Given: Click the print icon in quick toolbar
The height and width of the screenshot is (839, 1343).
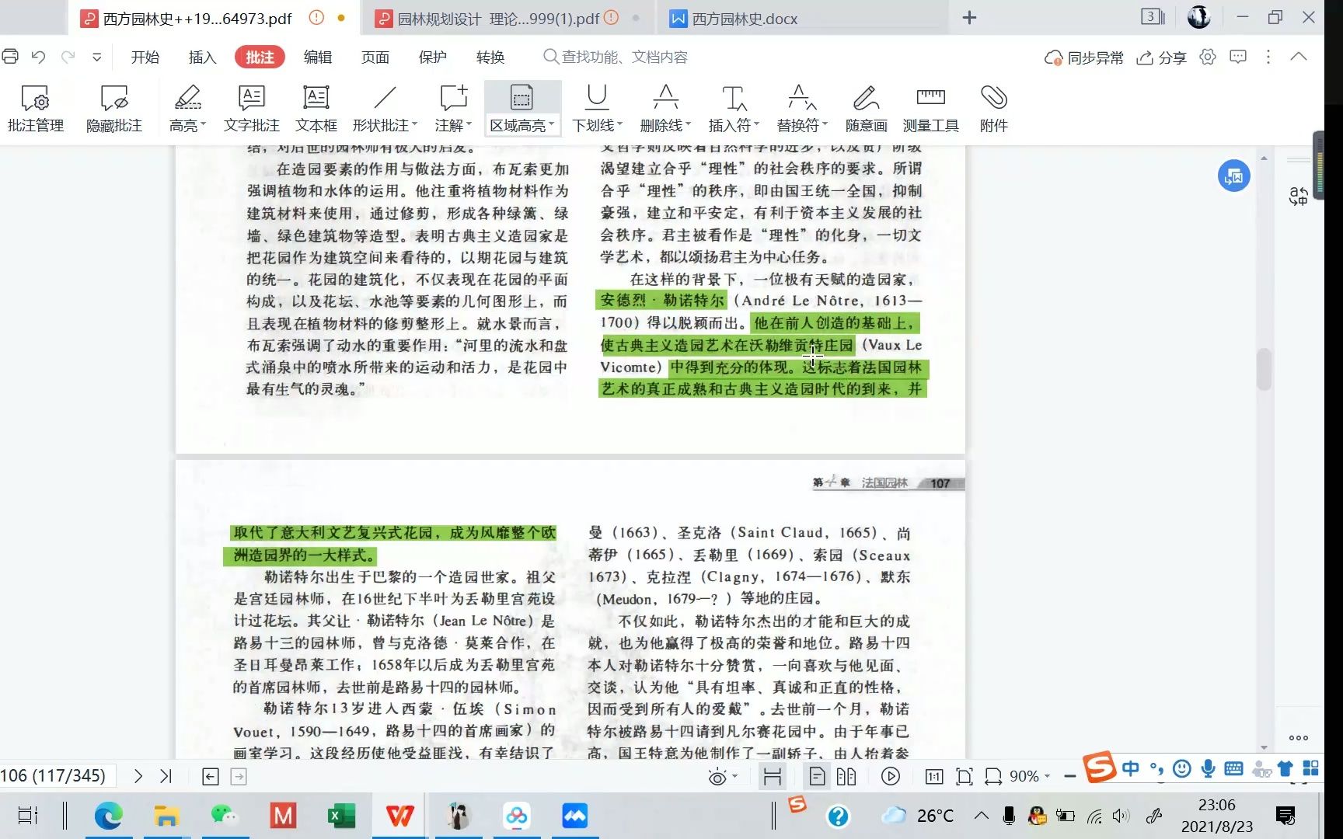Looking at the screenshot, I should pos(10,57).
